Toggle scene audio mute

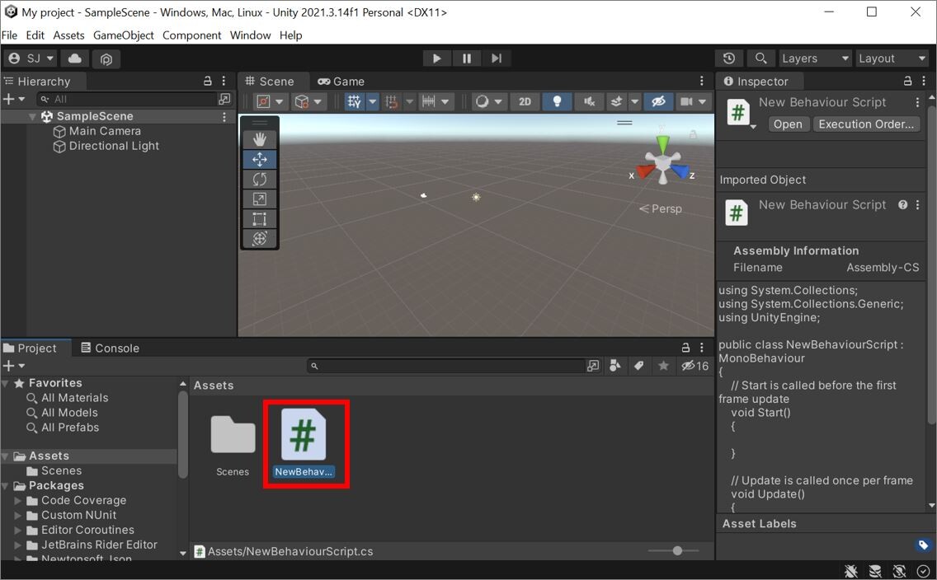[x=589, y=101]
